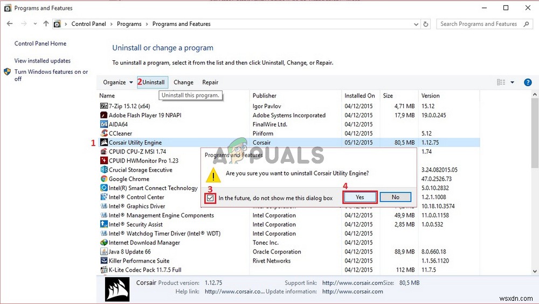Click the Crucial Storage Executive icon
Screen dimensions: 539x304
pos(104,170)
